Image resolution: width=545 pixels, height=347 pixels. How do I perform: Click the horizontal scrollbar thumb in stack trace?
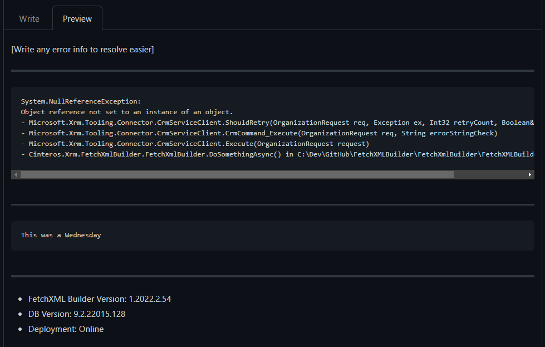click(237, 174)
